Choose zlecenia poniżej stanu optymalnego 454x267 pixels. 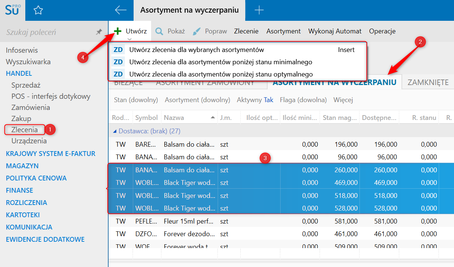(x=221, y=74)
